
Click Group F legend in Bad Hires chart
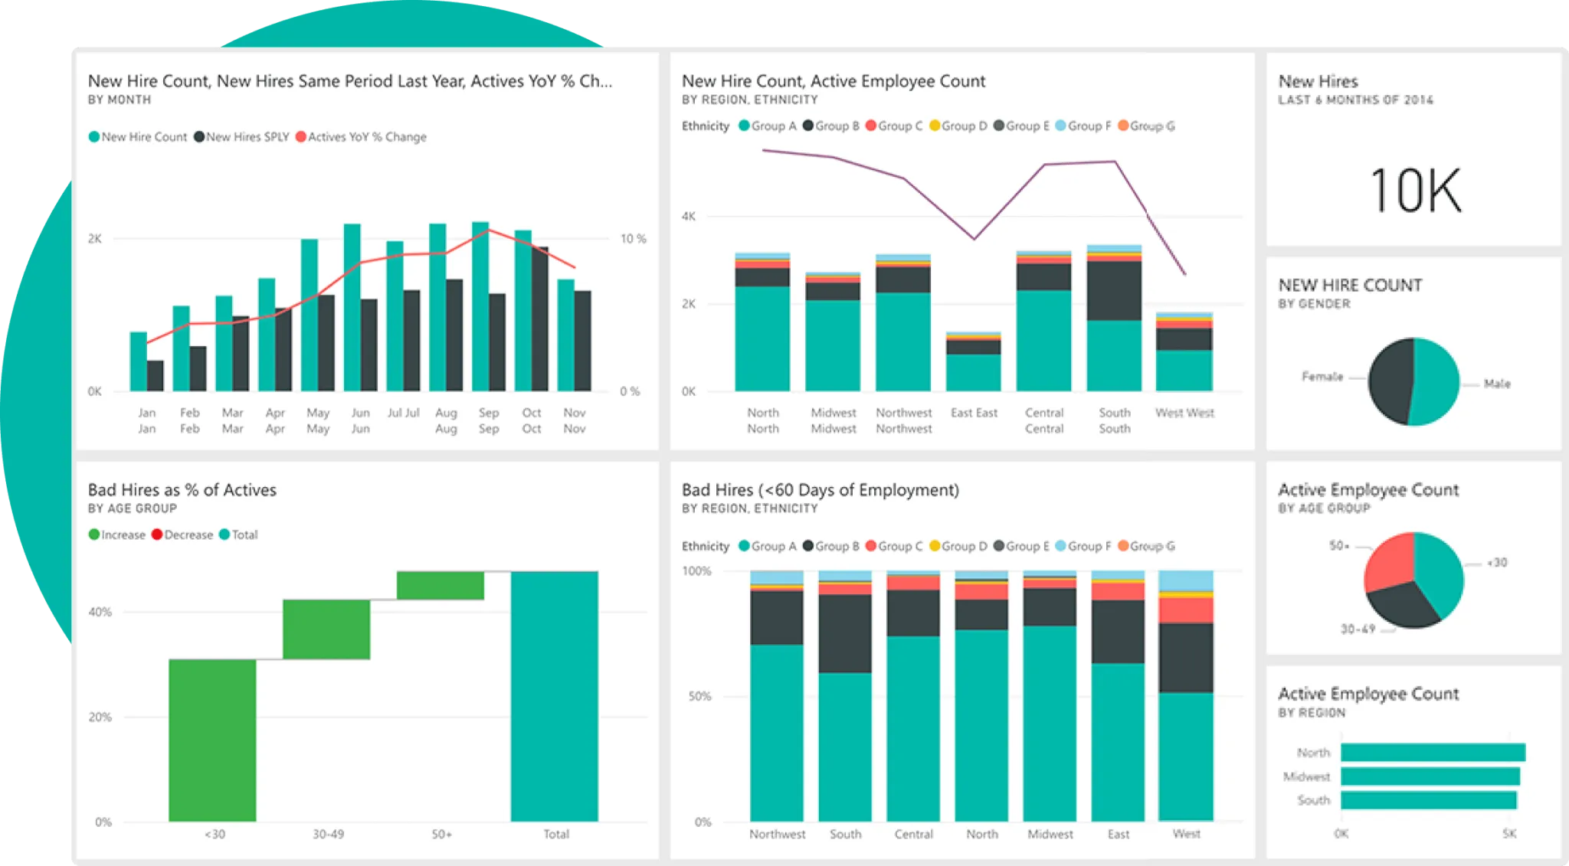tap(1083, 546)
